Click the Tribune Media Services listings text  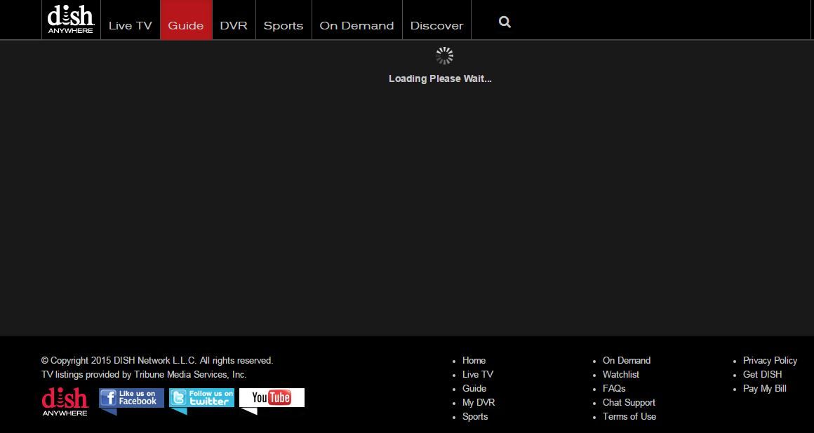pyautogui.click(x=144, y=374)
